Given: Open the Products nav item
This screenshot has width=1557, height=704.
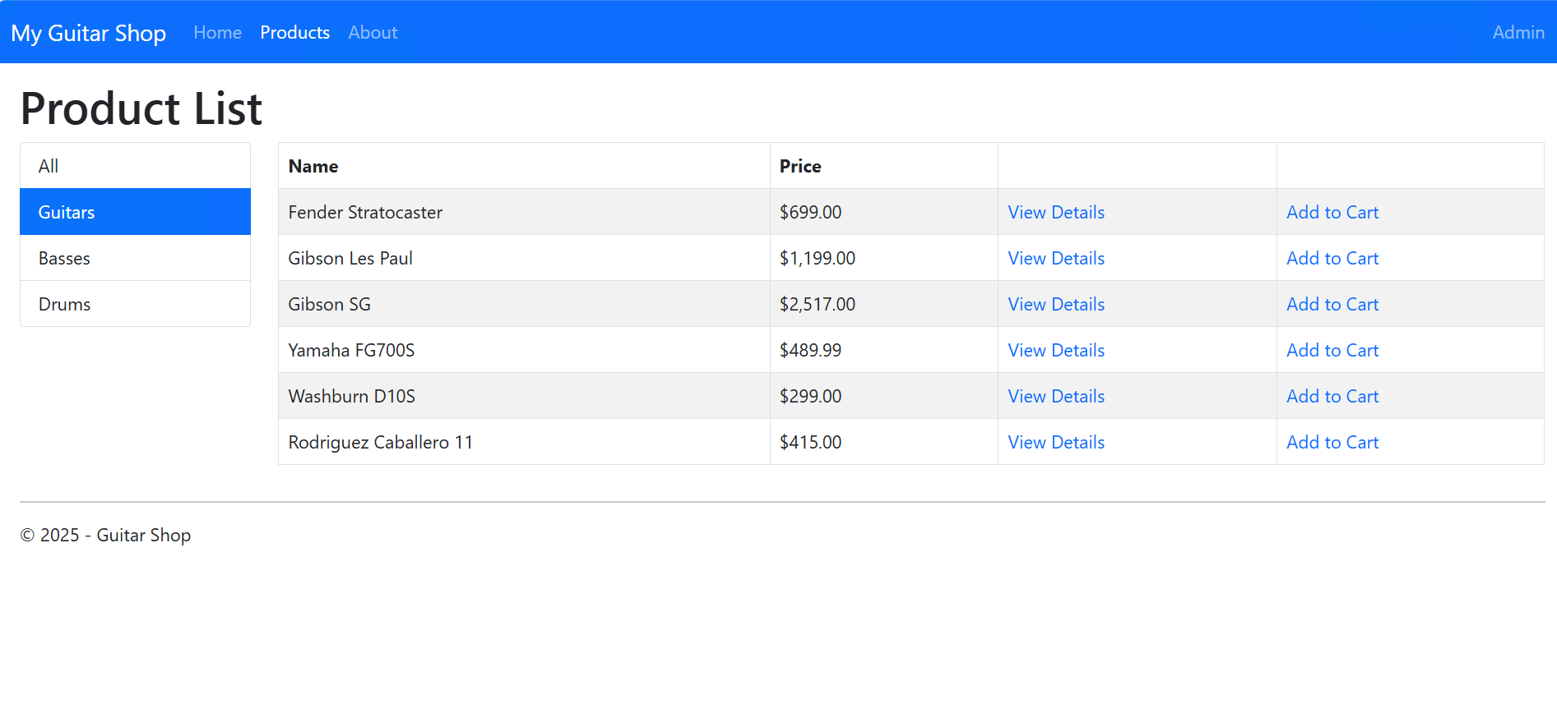Looking at the screenshot, I should (x=295, y=32).
